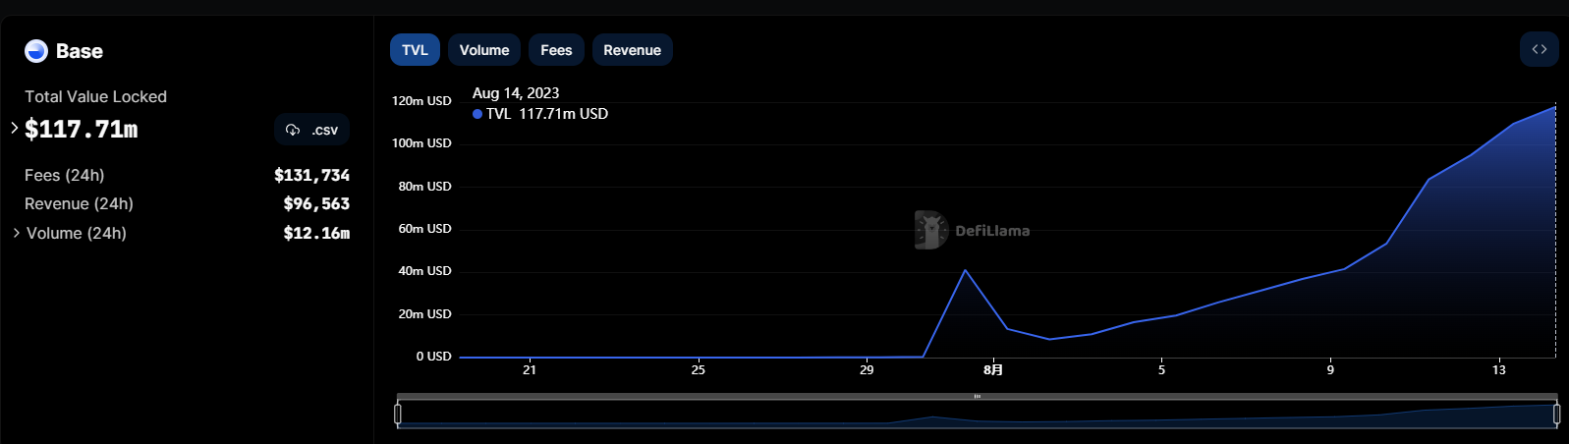The height and width of the screenshot is (444, 1569).
Task: Click the Revenue (24h) value $96,563
Action: click(x=315, y=203)
